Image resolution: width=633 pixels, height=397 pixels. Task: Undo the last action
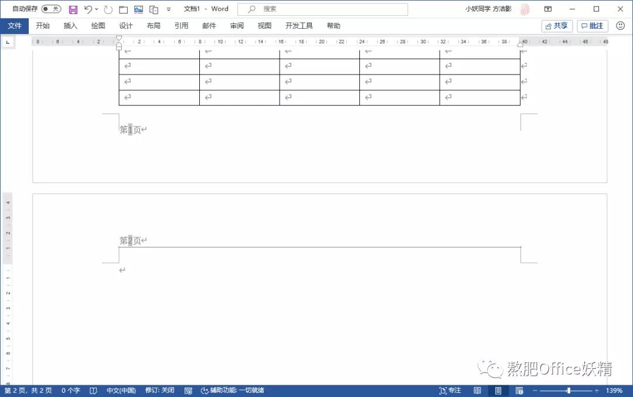coord(87,9)
